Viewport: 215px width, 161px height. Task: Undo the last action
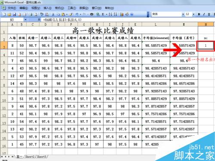point(77,14)
